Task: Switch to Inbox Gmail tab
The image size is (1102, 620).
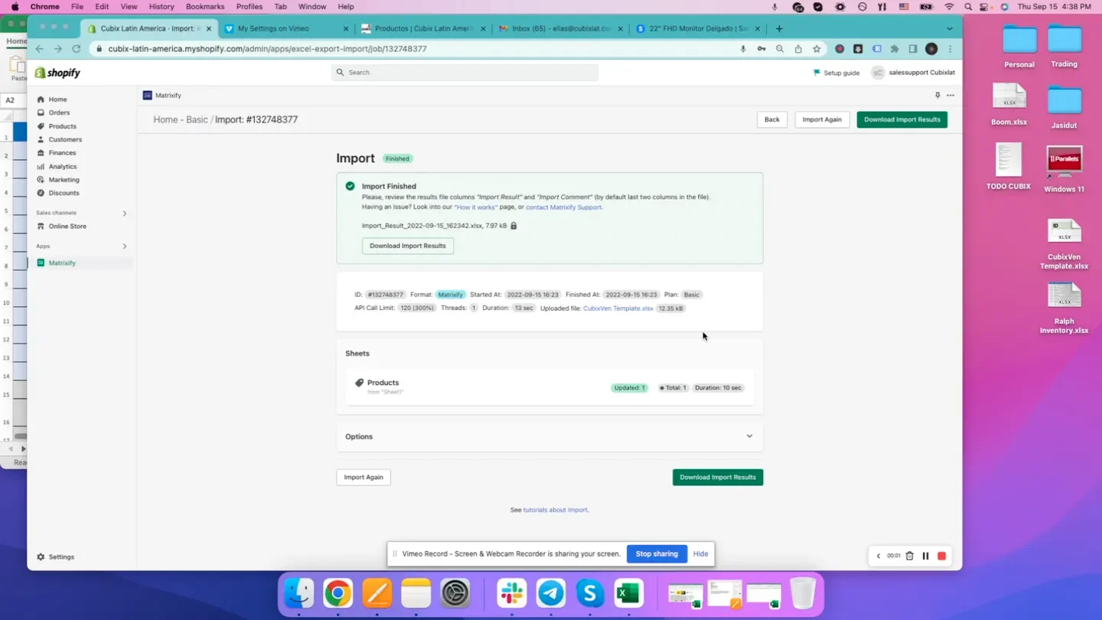Action: click(x=561, y=29)
